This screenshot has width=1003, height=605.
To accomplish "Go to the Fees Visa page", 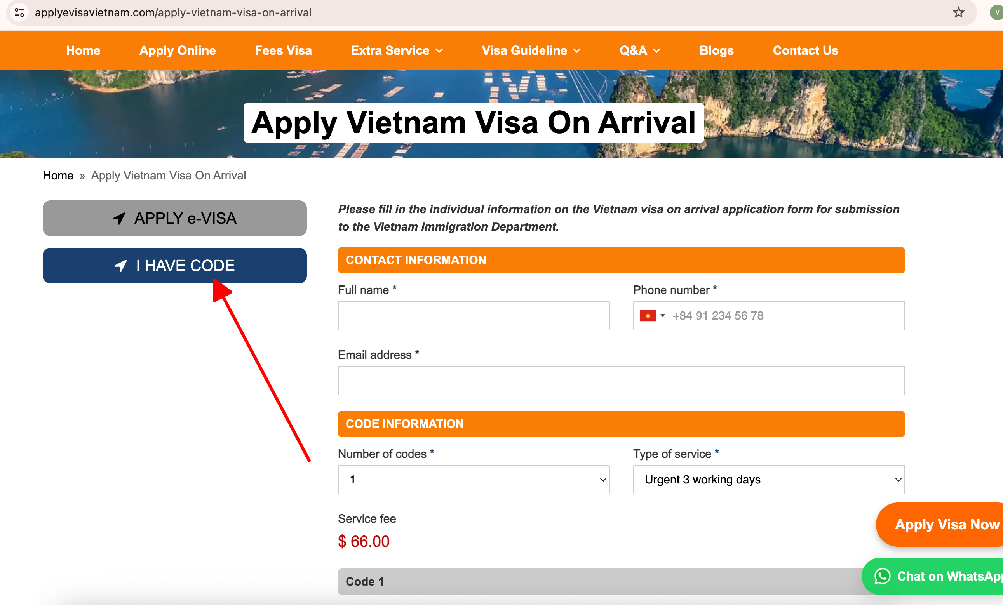I will [x=283, y=50].
